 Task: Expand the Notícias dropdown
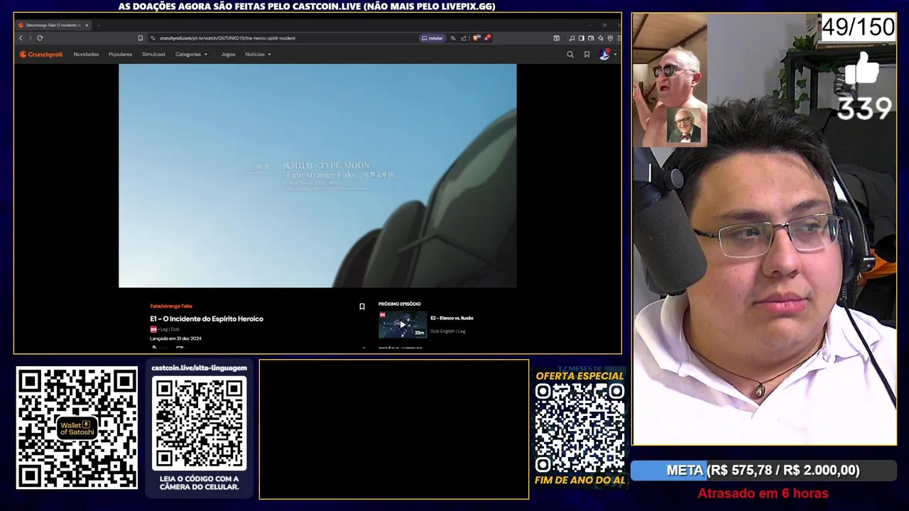[258, 54]
